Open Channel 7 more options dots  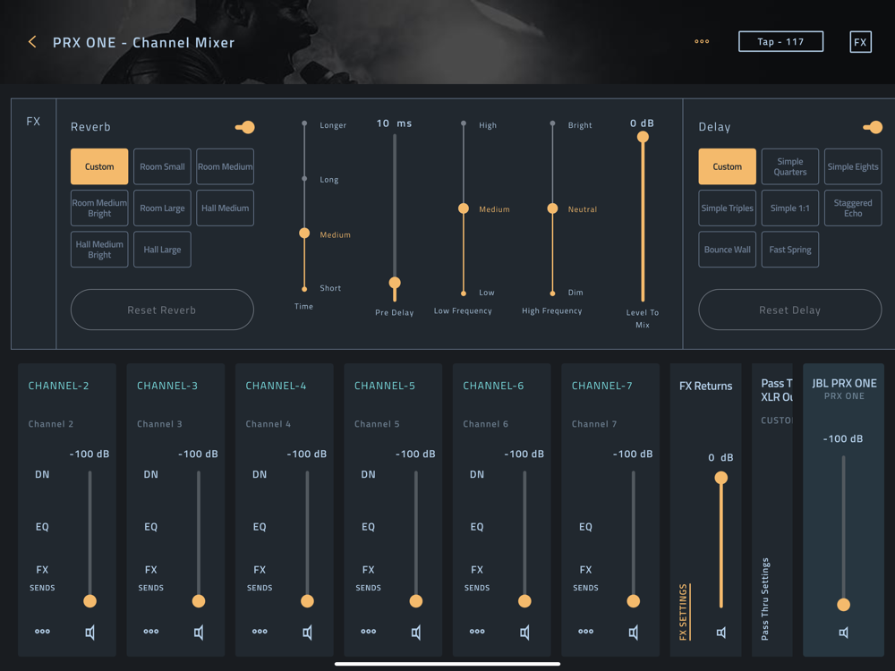(585, 631)
